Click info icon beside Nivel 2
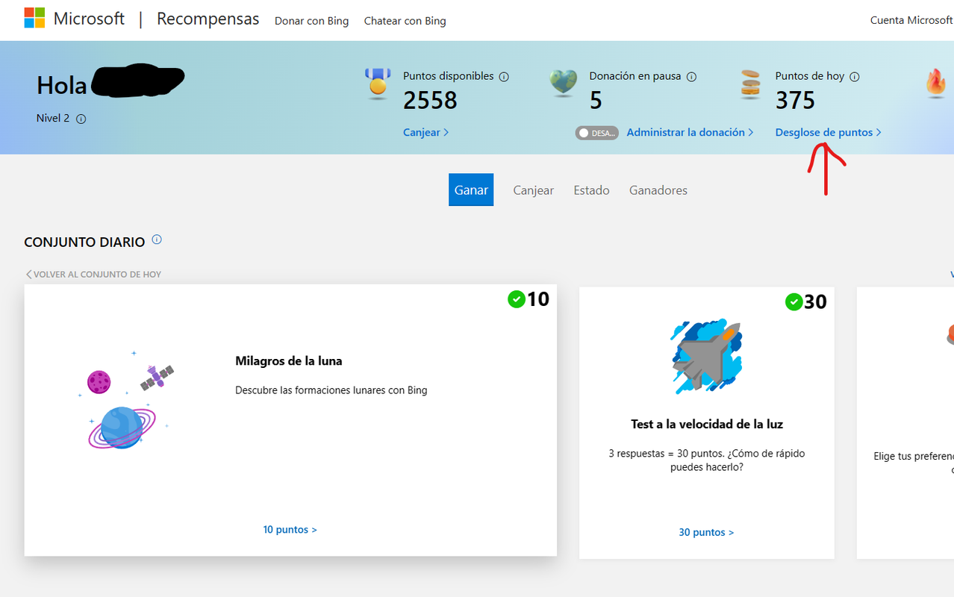The width and height of the screenshot is (954, 597). 81,119
